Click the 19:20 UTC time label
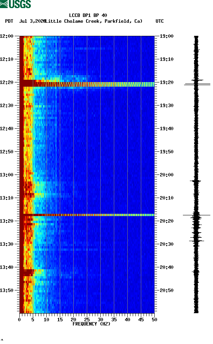The width and height of the screenshot is (213, 344). (x=167, y=82)
